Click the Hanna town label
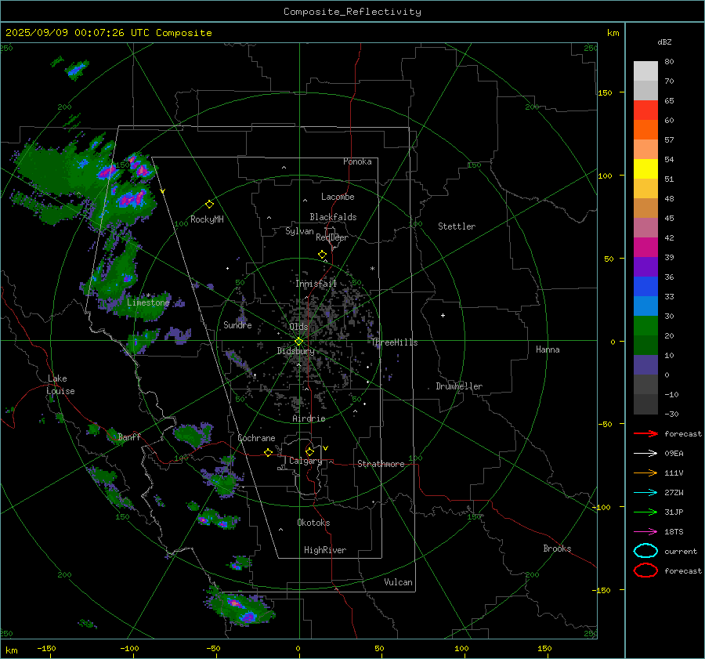The image size is (705, 659). coord(548,349)
